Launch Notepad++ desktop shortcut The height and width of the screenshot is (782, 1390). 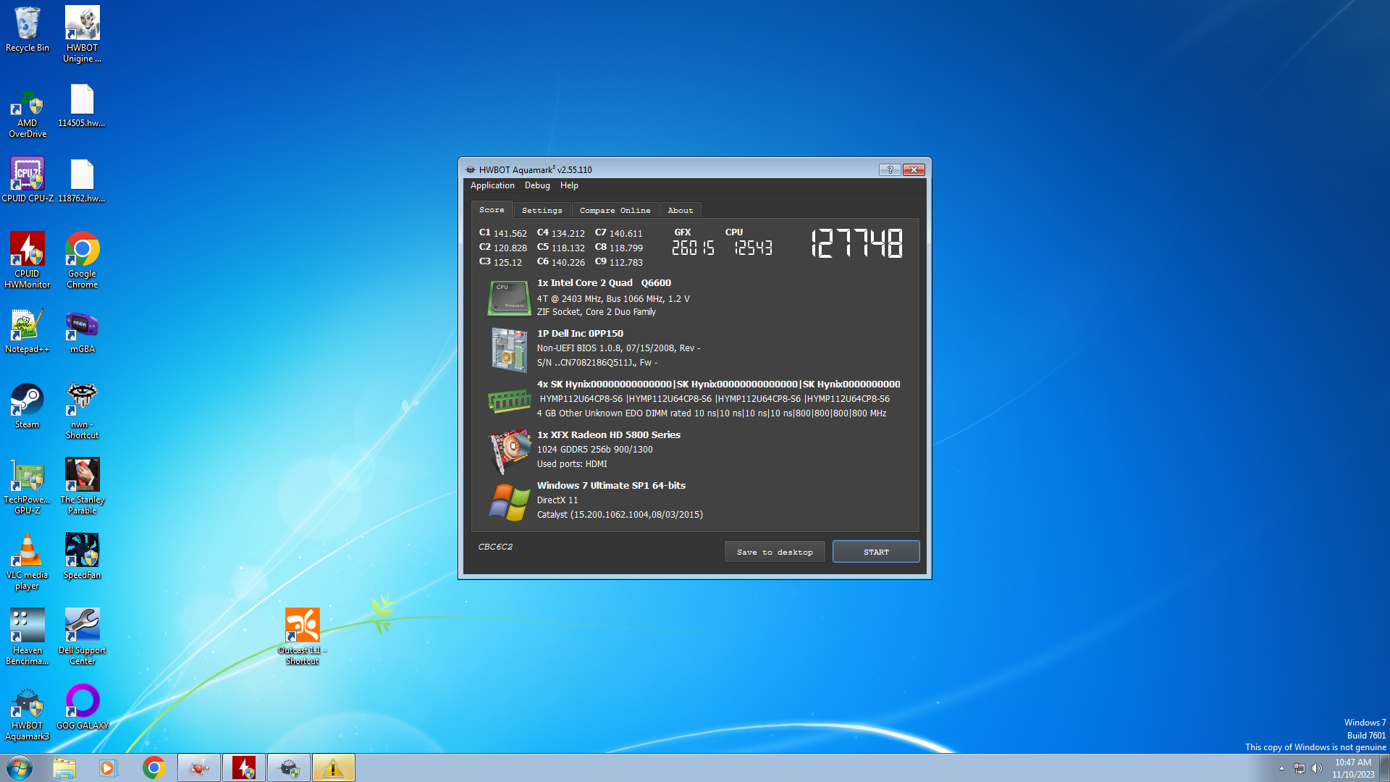(28, 331)
